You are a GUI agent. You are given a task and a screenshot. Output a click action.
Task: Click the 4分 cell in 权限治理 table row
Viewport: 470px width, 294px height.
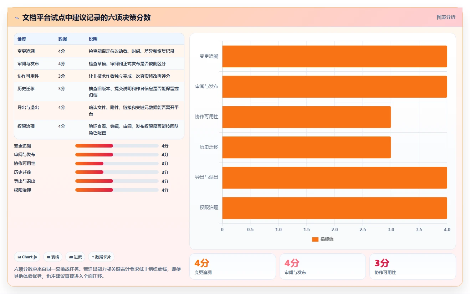(x=62, y=127)
